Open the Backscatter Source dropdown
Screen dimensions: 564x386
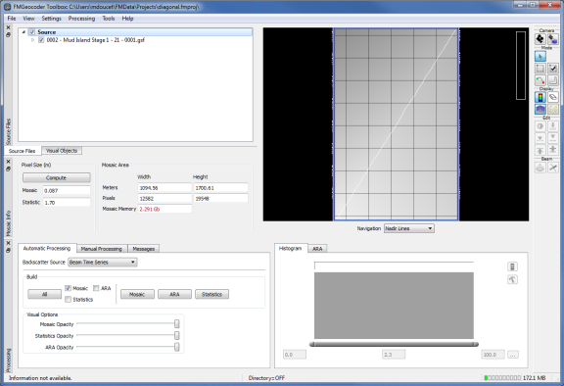103,263
